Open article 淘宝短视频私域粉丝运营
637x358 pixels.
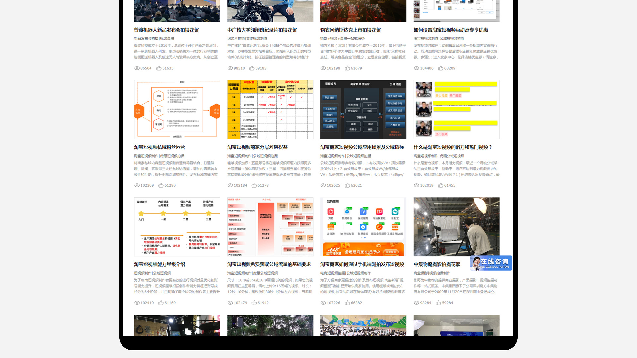pyautogui.click(x=160, y=147)
